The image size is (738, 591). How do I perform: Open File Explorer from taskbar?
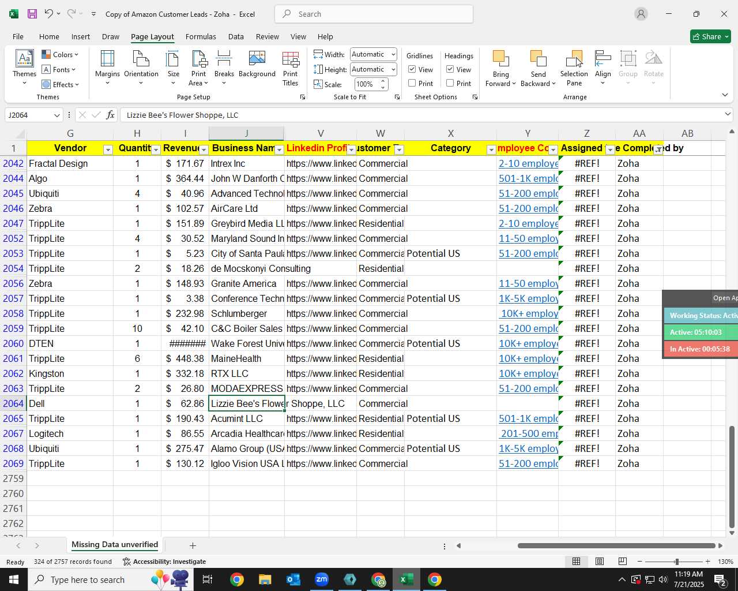265,579
